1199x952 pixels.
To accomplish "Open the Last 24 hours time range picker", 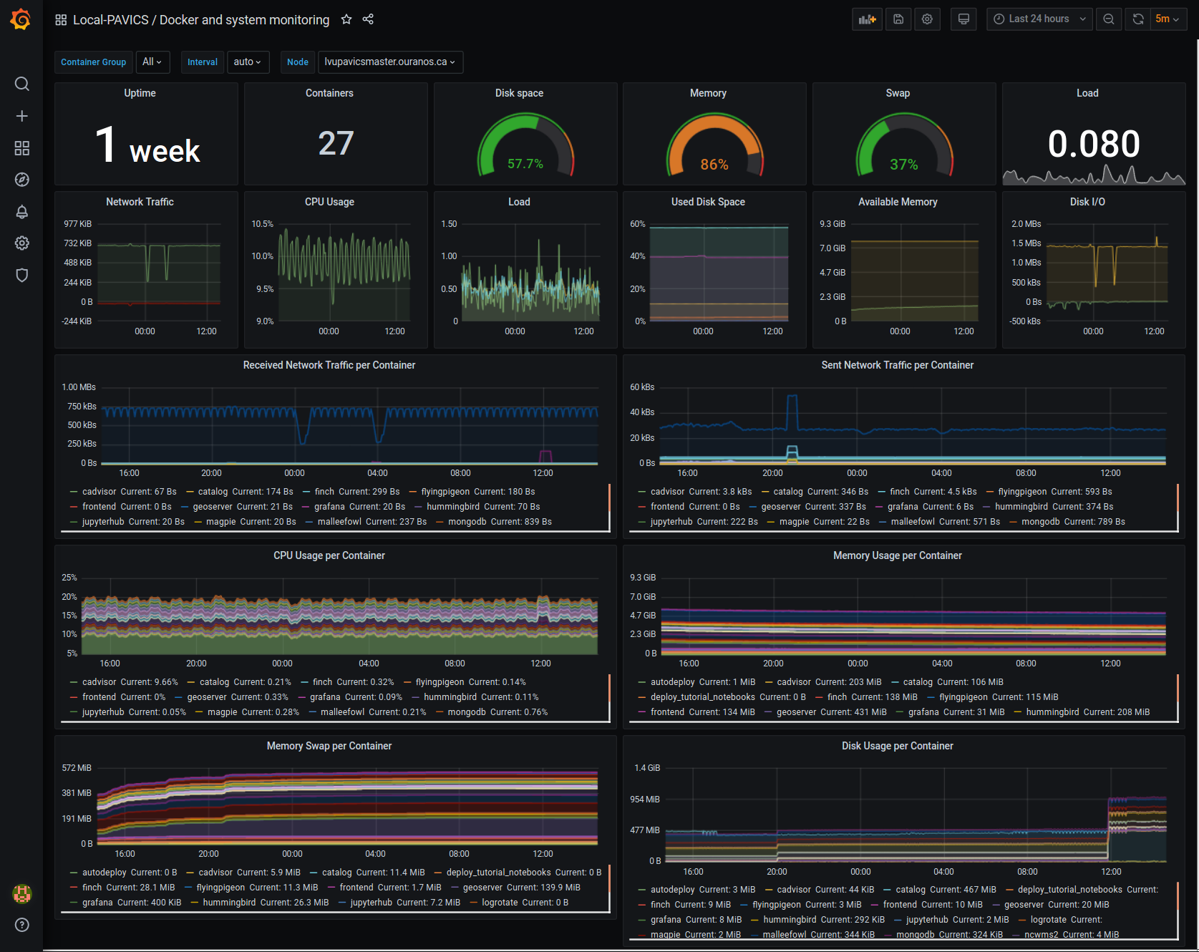I will [x=1039, y=19].
